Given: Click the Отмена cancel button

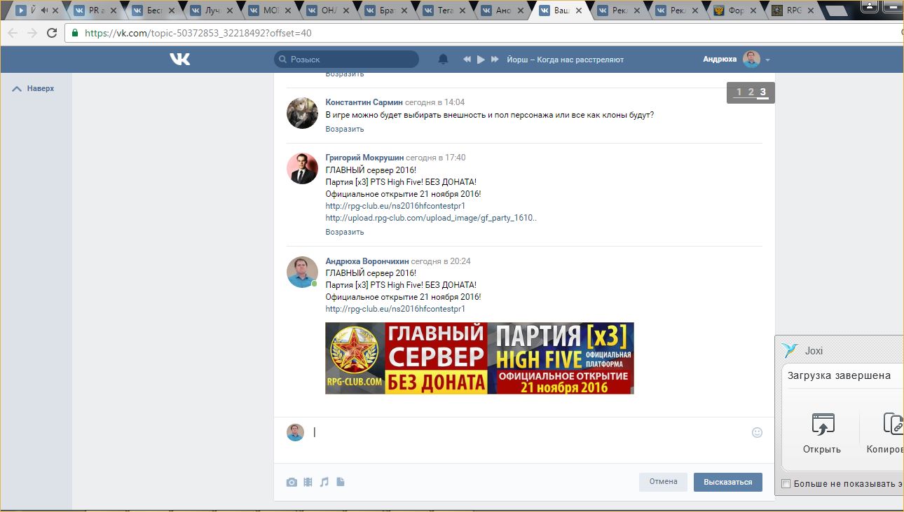Looking at the screenshot, I should click(x=663, y=482).
